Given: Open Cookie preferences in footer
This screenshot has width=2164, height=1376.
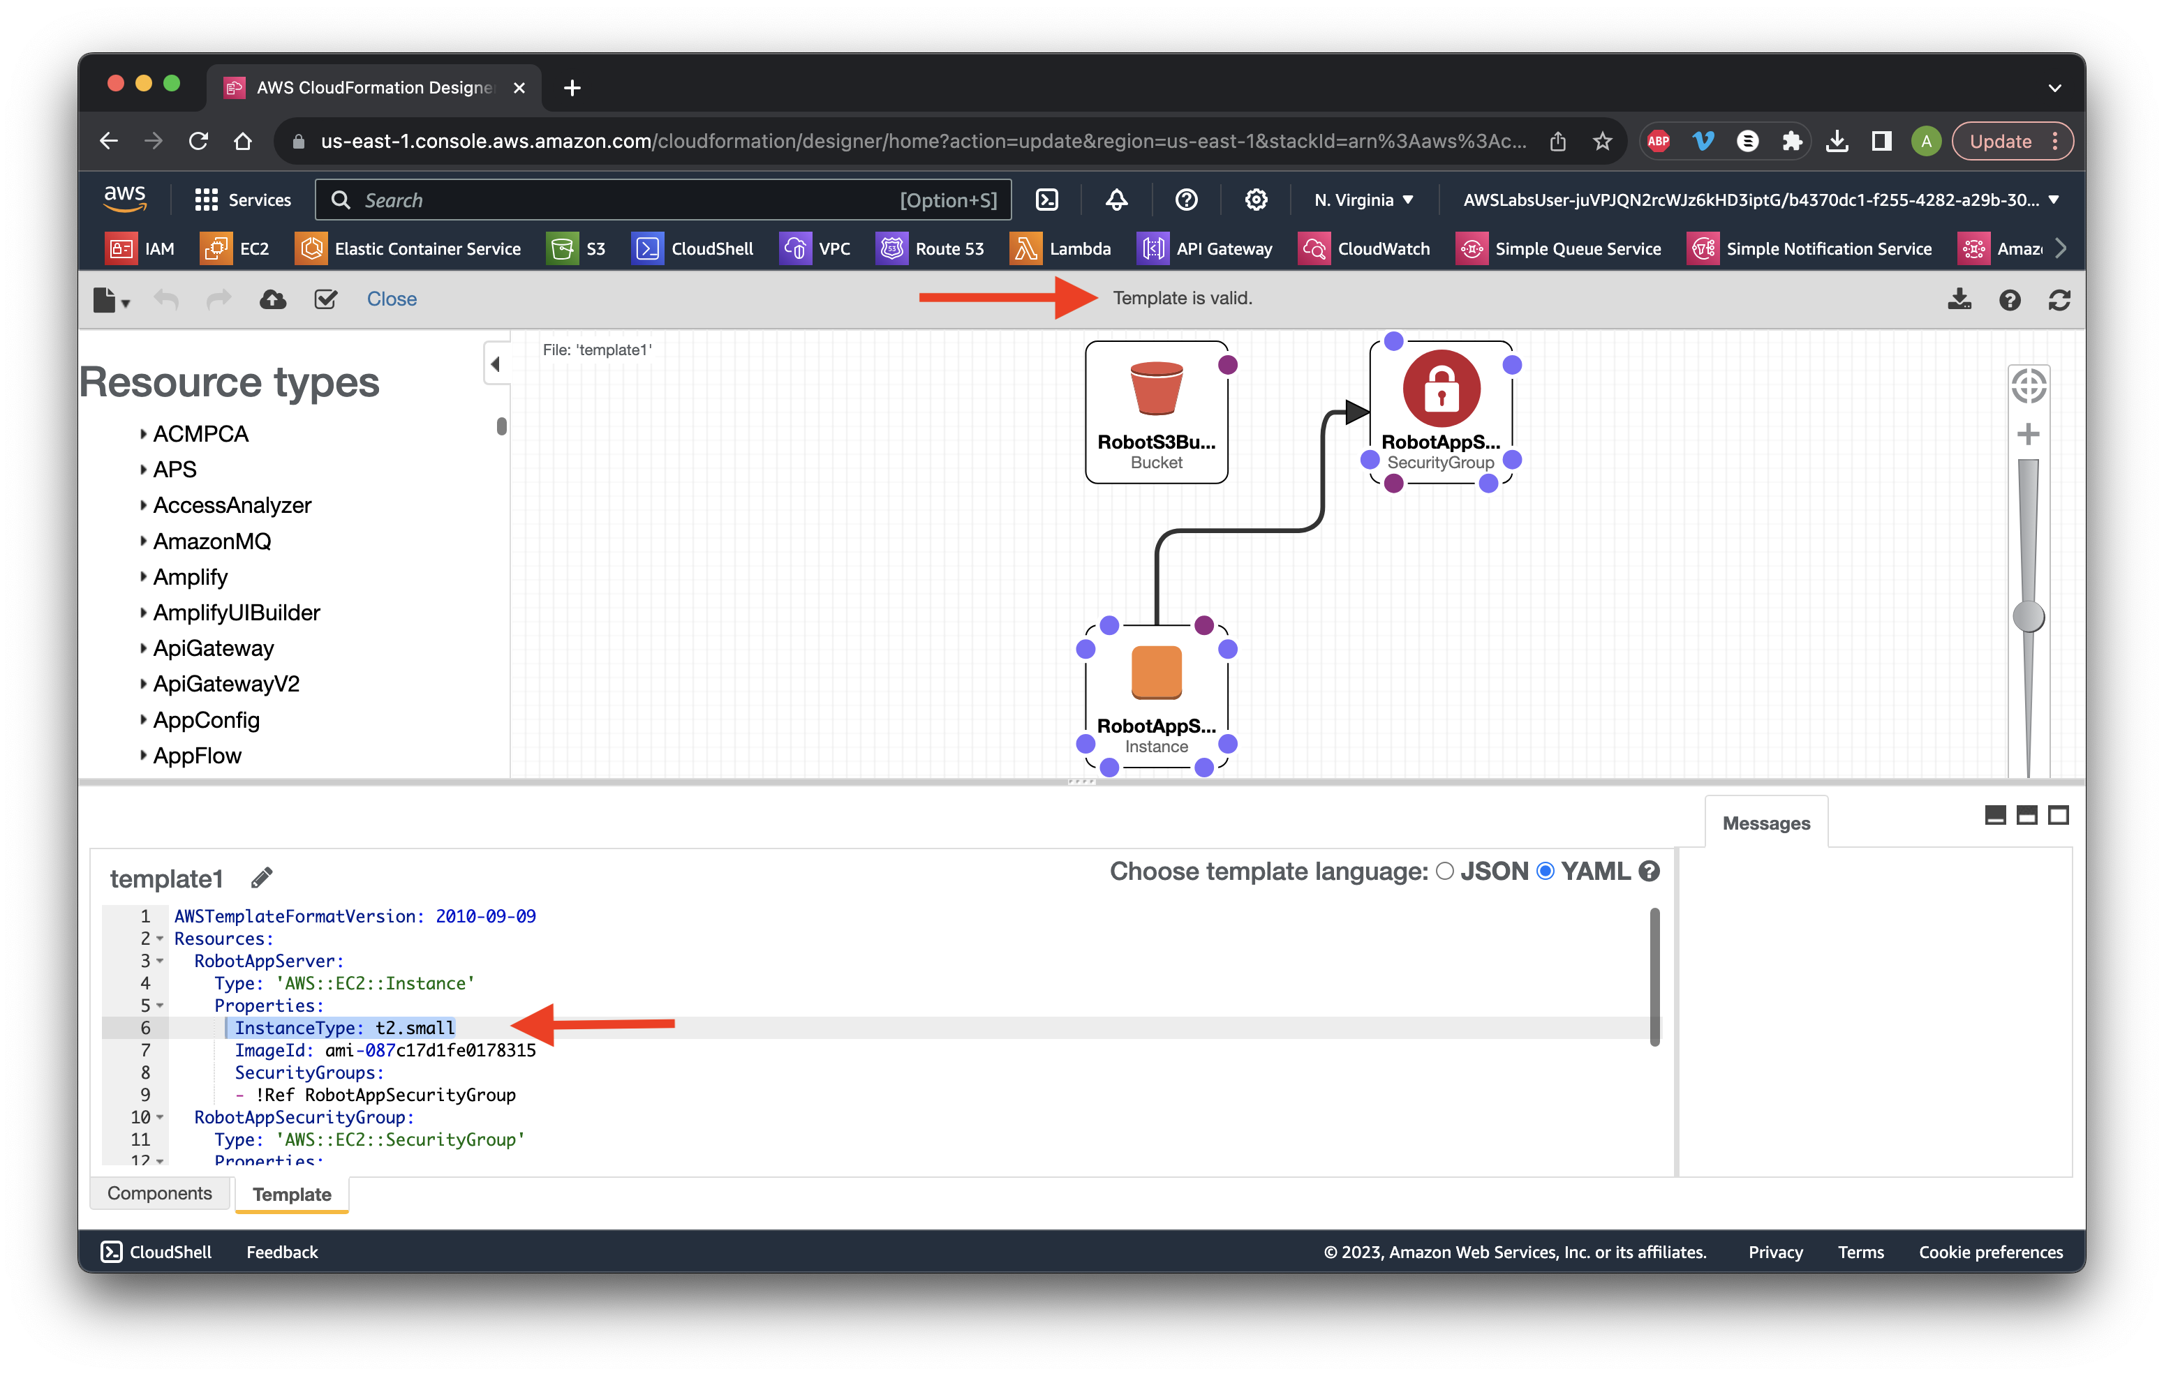Looking at the screenshot, I should coord(1991,1252).
